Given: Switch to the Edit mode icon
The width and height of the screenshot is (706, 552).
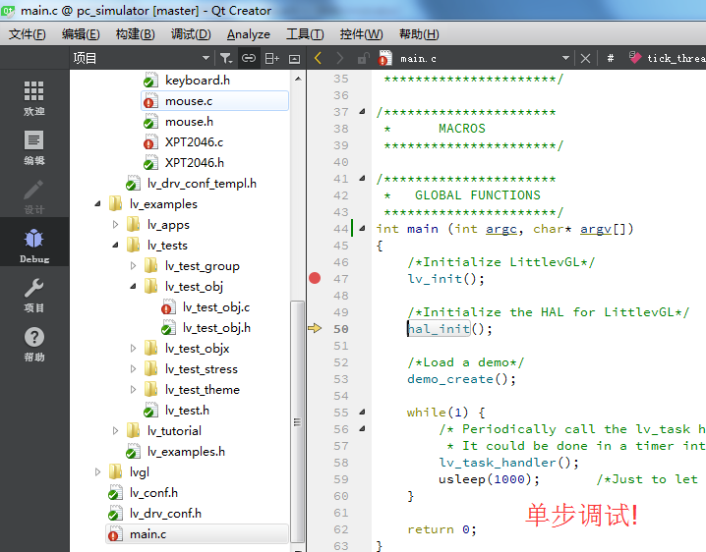Looking at the screenshot, I should tap(34, 147).
